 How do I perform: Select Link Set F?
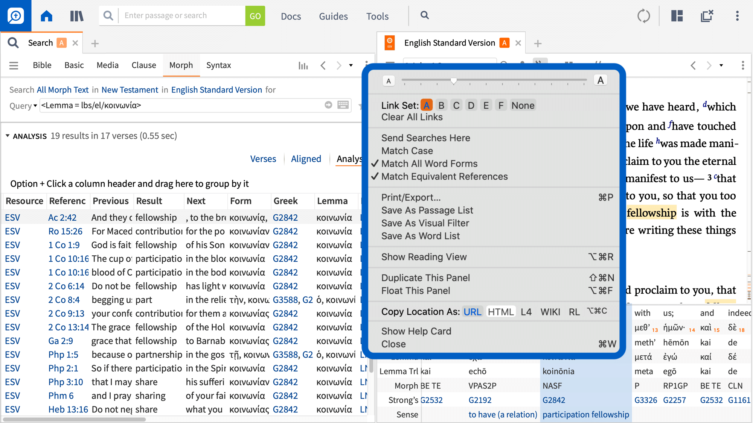click(501, 105)
